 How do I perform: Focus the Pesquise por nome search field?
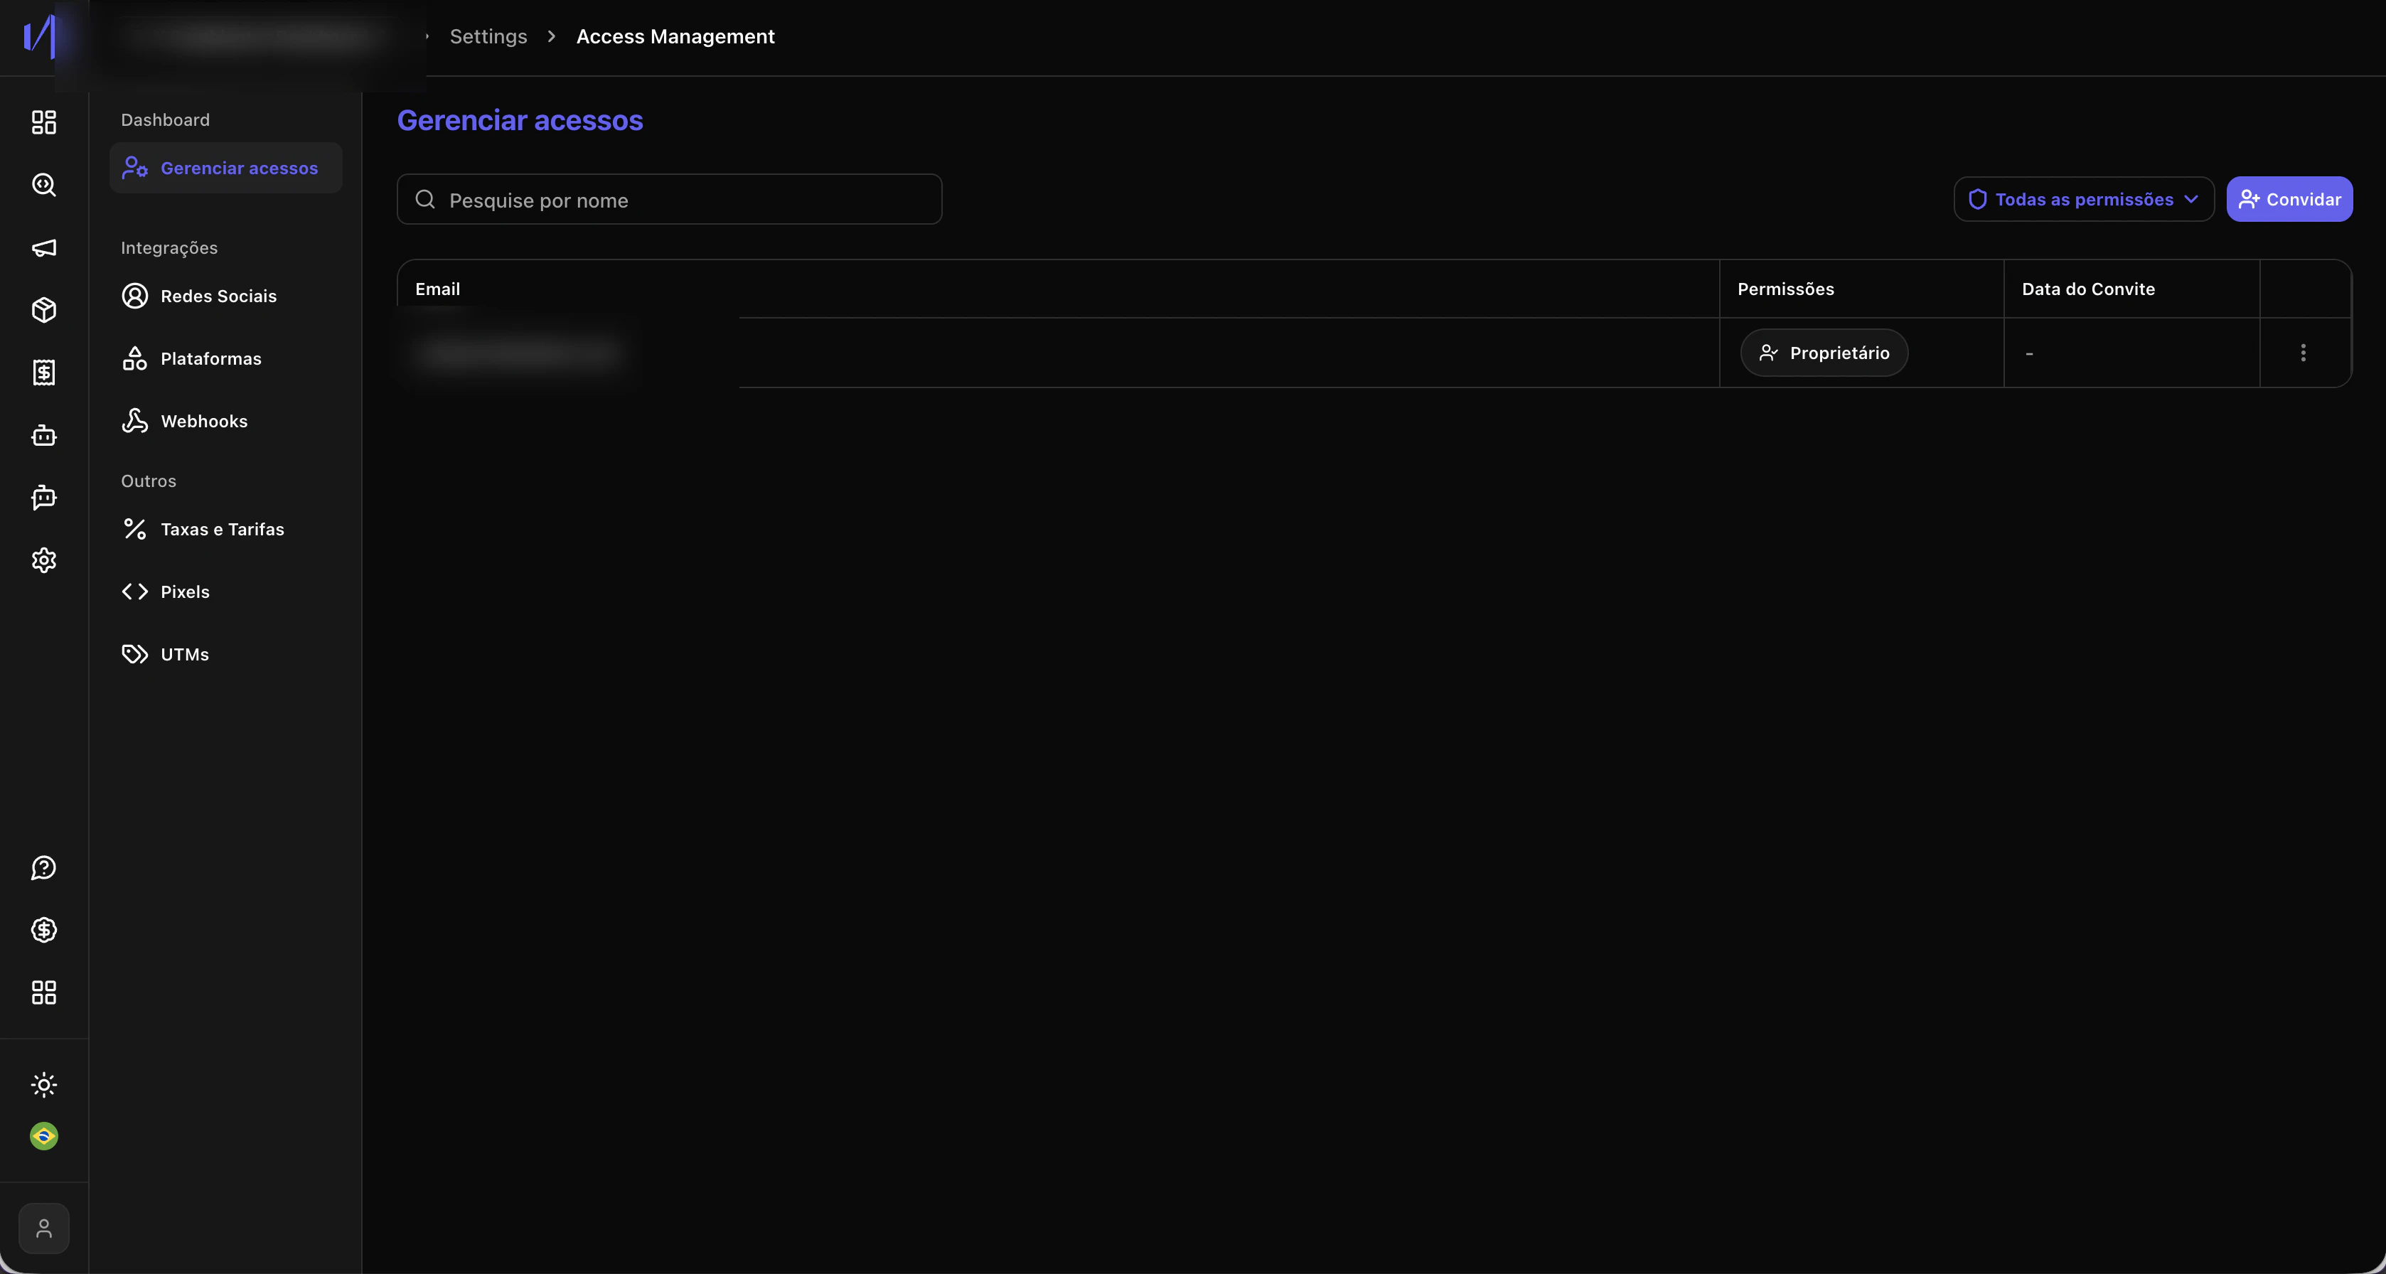pyautogui.click(x=669, y=200)
